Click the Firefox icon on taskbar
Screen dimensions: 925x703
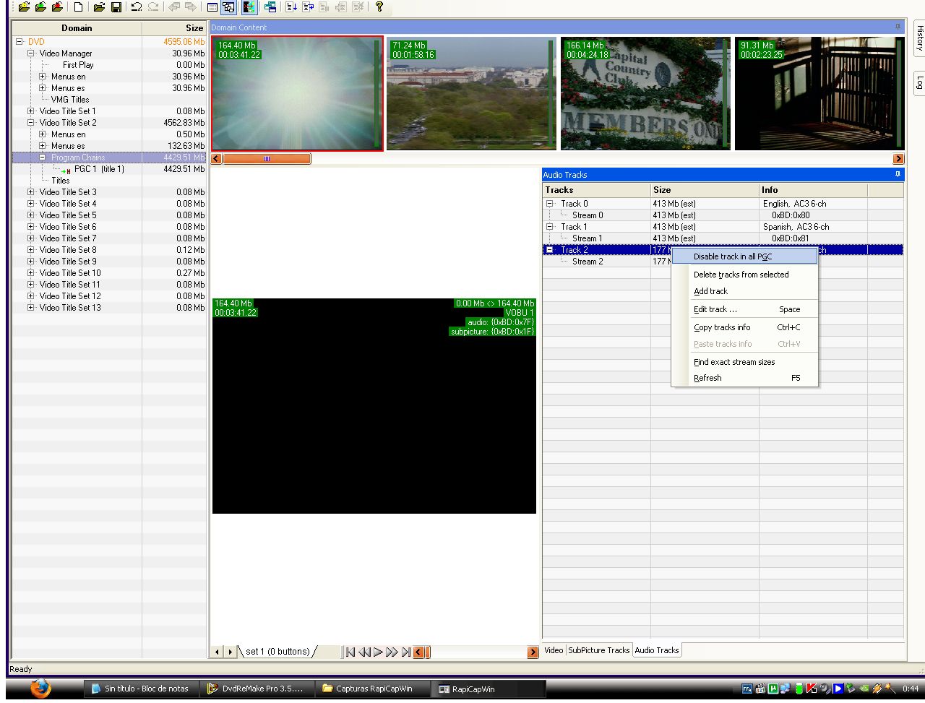(x=41, y=689)
